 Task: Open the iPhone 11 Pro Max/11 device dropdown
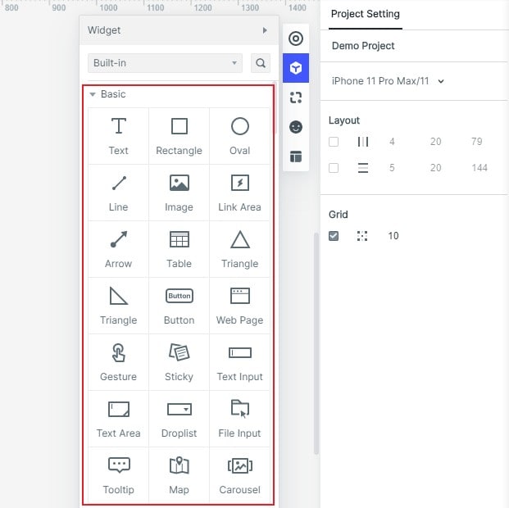pyautogui.click(x=388, y=81)
